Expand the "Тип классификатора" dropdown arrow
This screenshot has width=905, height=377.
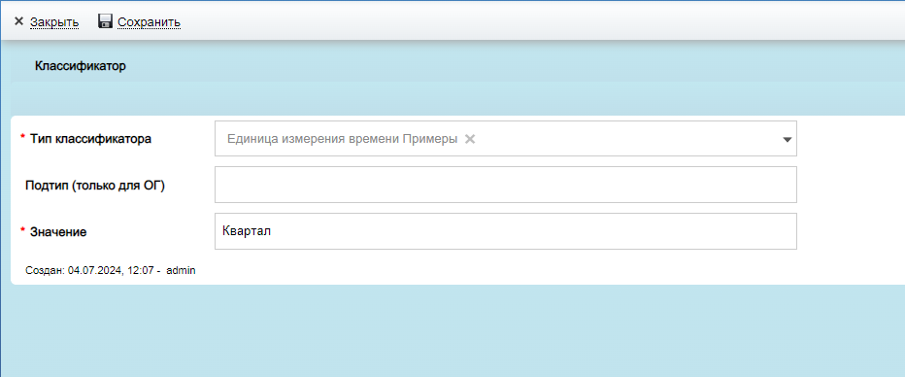pos(787,139)
